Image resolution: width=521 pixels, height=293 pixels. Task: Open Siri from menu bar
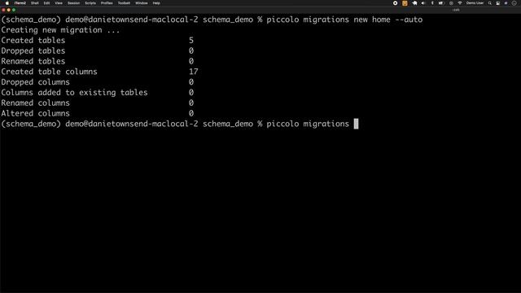point(506,3)
